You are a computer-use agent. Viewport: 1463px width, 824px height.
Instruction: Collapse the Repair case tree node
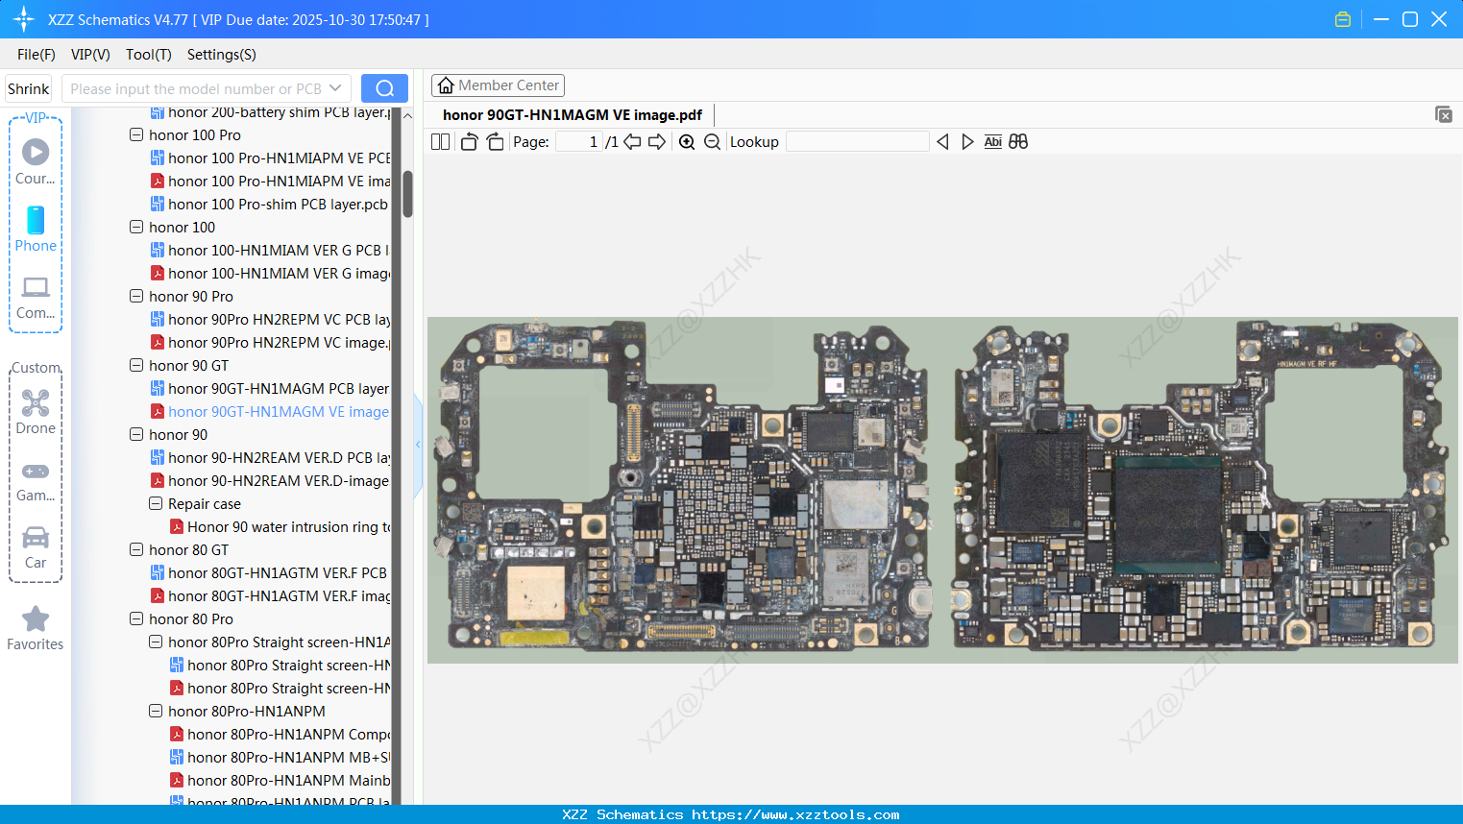(156, 504)
